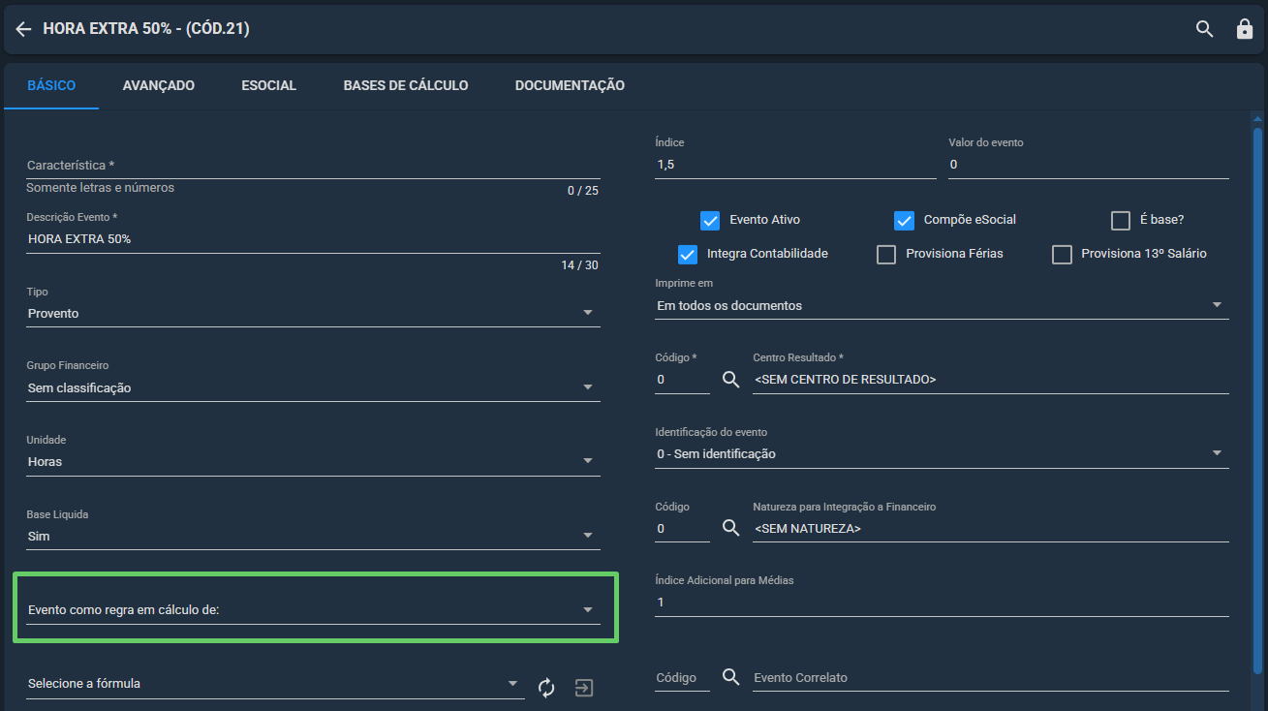Click the formula export arrow icon

pos(583,688)
